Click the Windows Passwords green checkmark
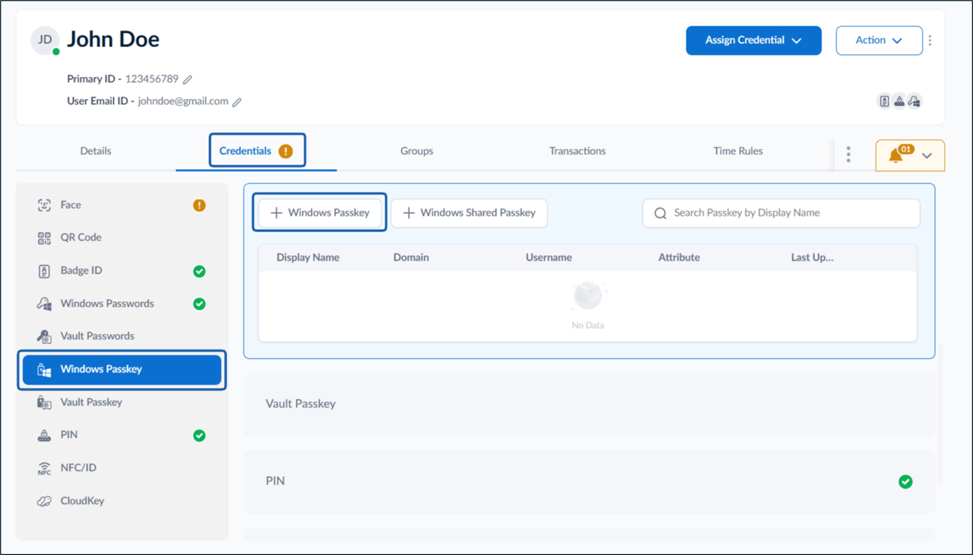The height and width of the screenshot is (555, 973). (199, 304)
